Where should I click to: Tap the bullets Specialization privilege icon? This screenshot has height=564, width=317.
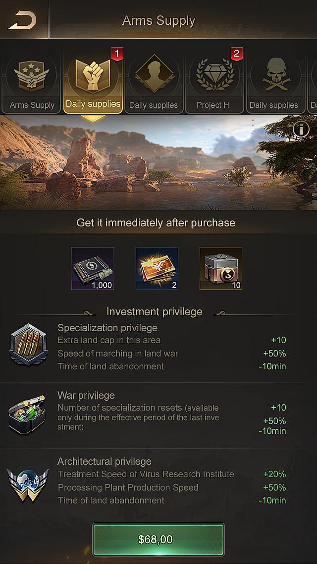pos(28,345)
